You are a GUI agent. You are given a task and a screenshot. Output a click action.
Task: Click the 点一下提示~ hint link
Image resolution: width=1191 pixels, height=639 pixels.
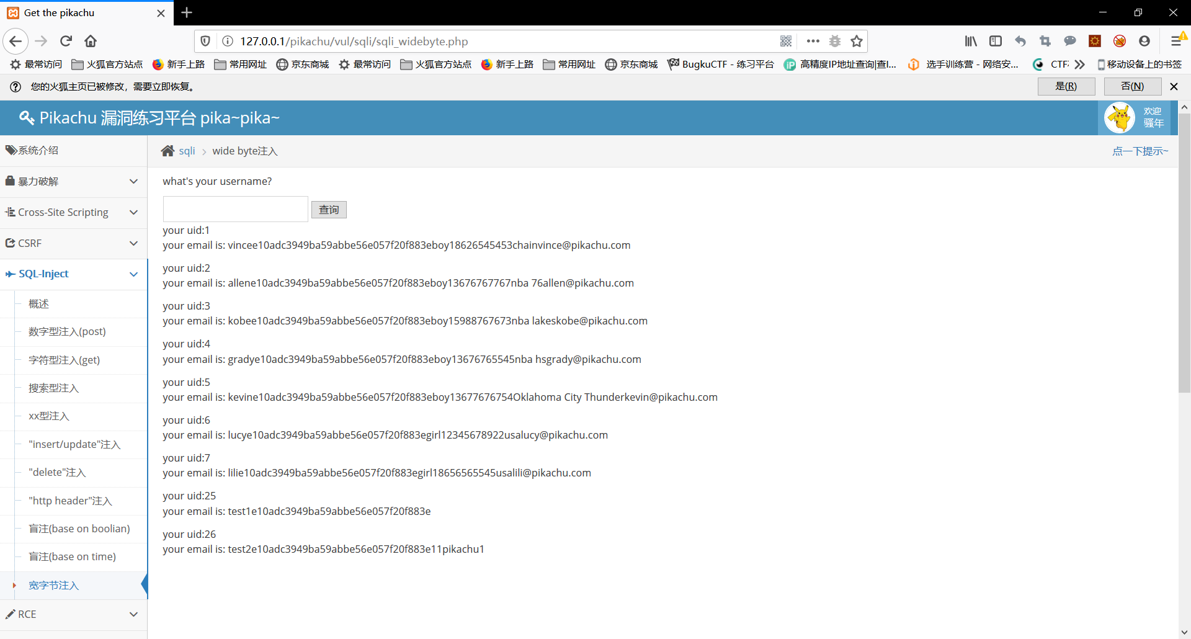[1140, 151]
